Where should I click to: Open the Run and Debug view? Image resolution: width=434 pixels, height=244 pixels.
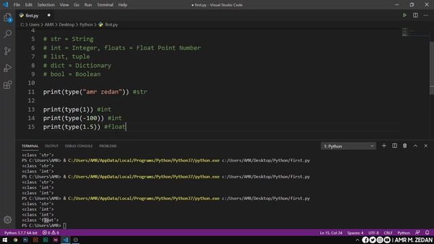7,68
